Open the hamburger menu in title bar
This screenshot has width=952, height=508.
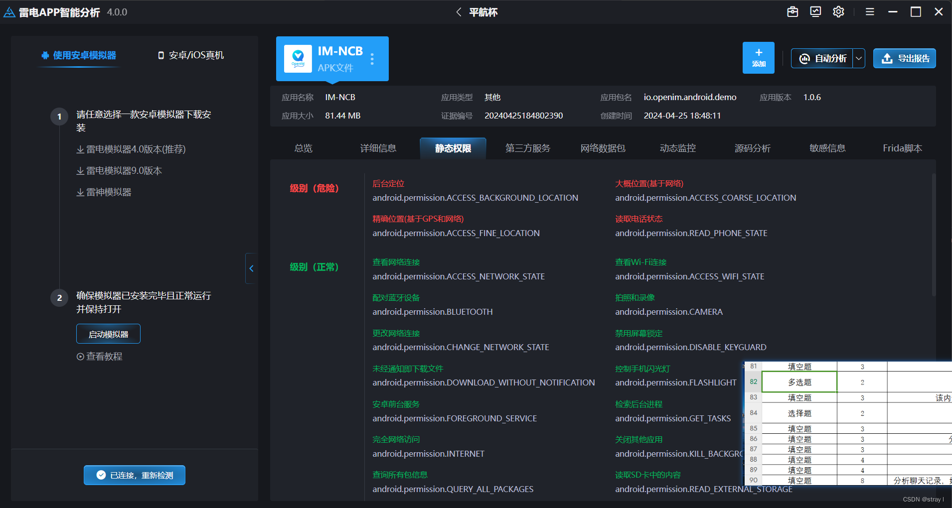coord(870,12)
